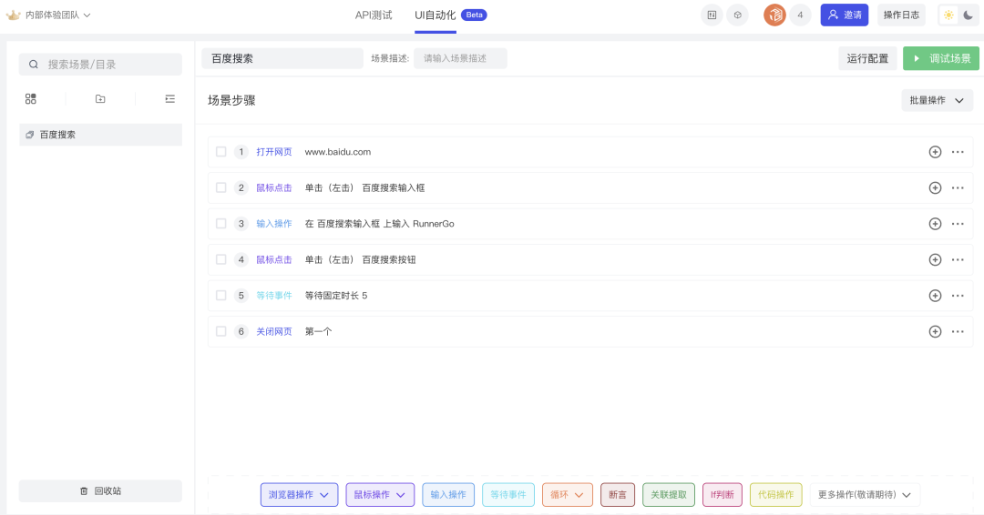
Task: Click the plus icon on the 关闭网页 step
Action: [935, 332]
